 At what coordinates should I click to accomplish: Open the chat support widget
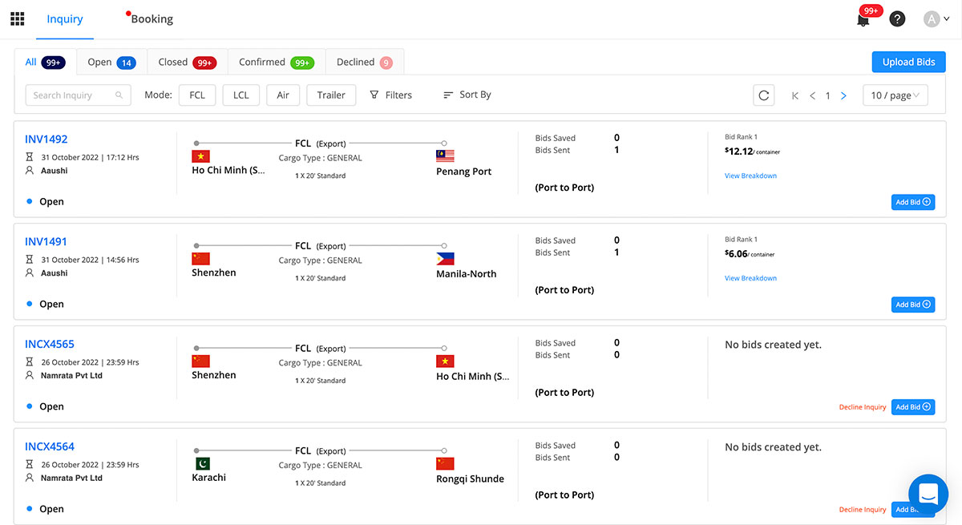click(928, 494)
